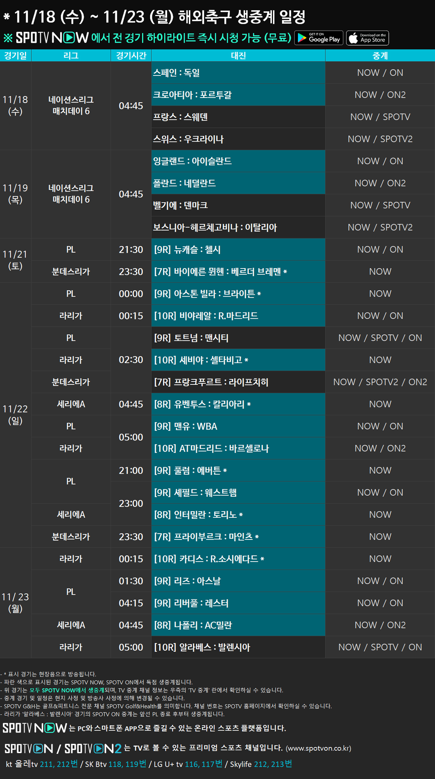Select the [9R] 리버풀 : 레스터 match

click(x=238, y=603)
